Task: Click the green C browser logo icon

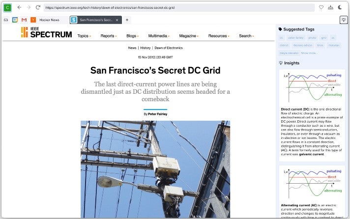Action: (7, 7)
